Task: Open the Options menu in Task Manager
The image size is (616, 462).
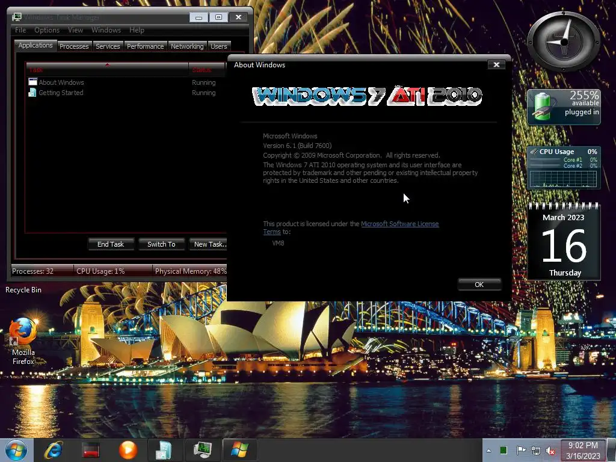Action: point(47,30)
